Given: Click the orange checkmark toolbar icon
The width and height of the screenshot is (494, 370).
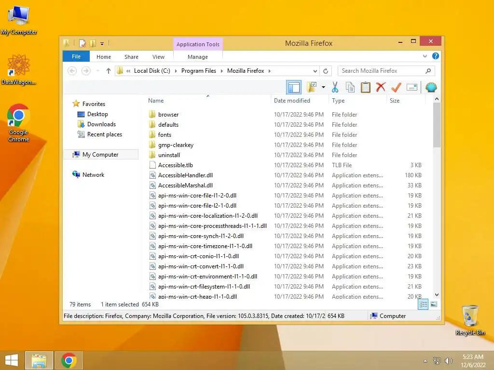Looking at the screenshot, I should (x=396, y=87).
